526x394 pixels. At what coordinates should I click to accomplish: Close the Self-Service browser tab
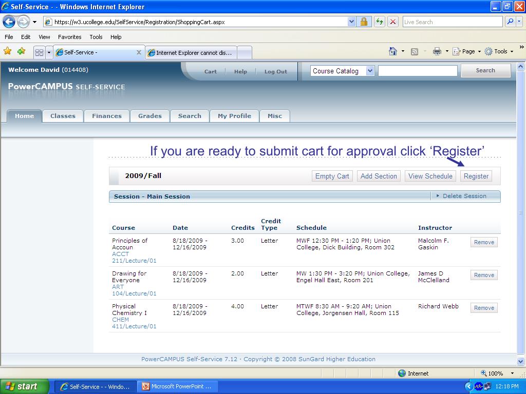pyautogui.click(x=139, y=52)
